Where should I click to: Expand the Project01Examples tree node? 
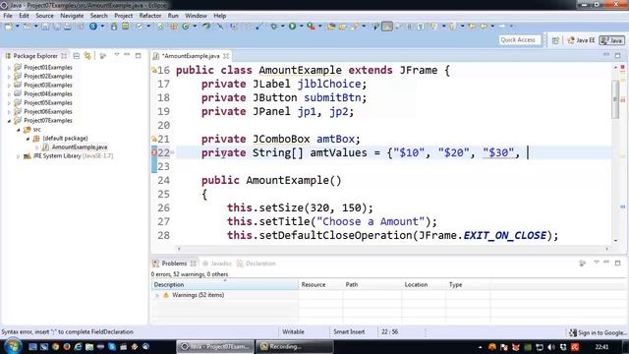9,68
